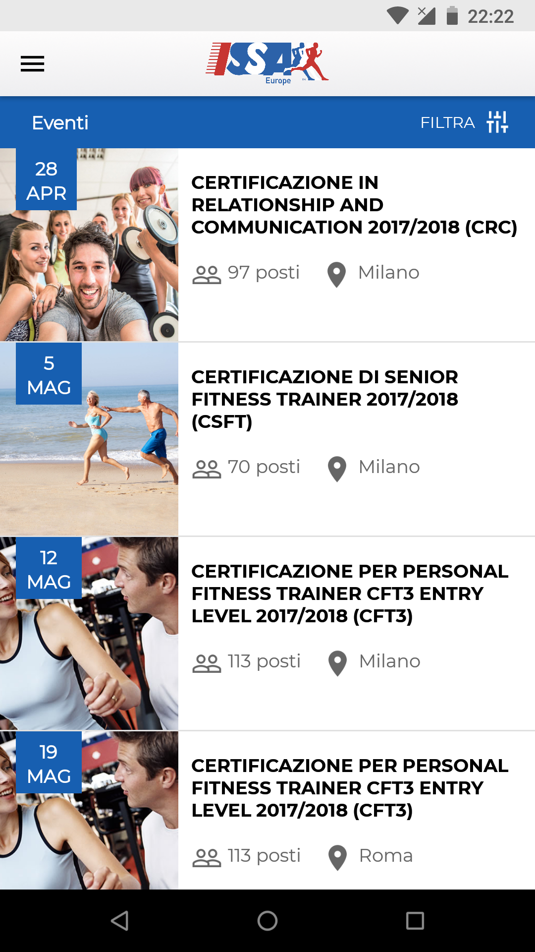Tap the beach running couple thumbnail
535x952 pixels.
[x=89, y=439]
